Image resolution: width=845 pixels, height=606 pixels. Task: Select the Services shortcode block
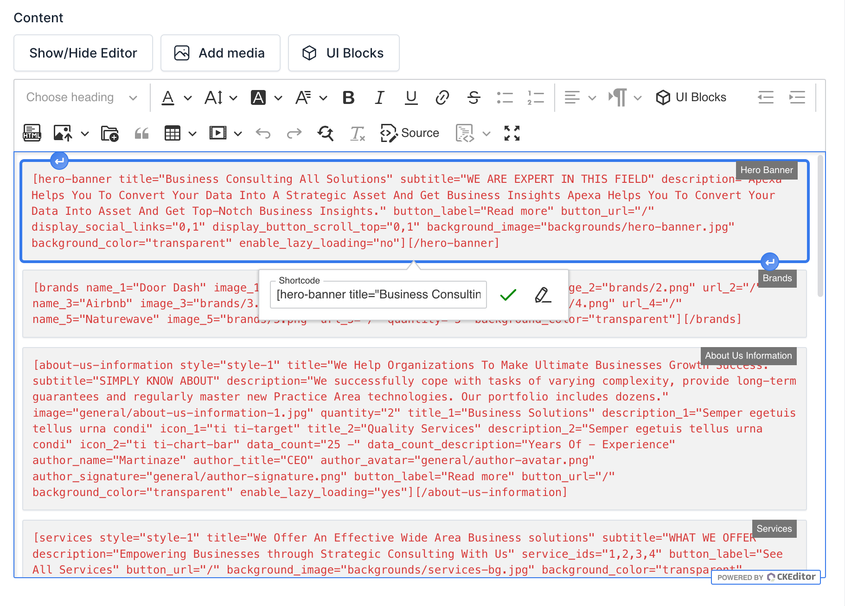coord(415,548)
